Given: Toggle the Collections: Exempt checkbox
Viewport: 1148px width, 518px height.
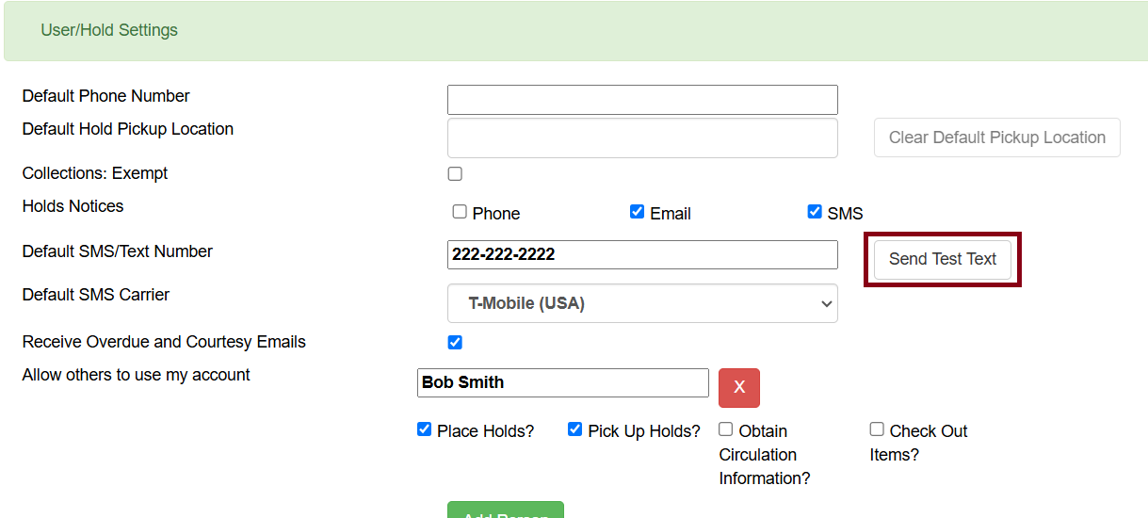Looking at the screenshot, I should [x=455, y=174].
